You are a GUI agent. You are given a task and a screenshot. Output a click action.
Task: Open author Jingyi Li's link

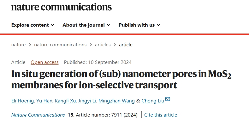87,101
